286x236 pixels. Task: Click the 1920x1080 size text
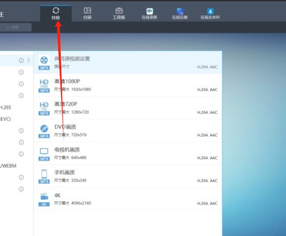(81, 90)
